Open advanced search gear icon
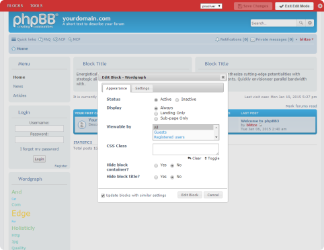The image size is (324, 250). click(x=310, y=23)
